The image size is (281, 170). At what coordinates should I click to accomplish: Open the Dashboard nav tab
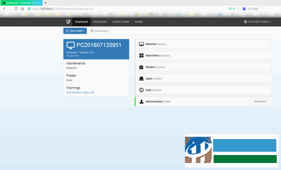coord(81,22)
